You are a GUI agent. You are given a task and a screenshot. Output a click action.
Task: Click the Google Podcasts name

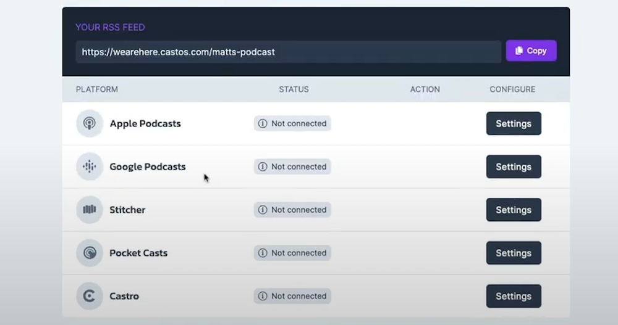[148, 167]
